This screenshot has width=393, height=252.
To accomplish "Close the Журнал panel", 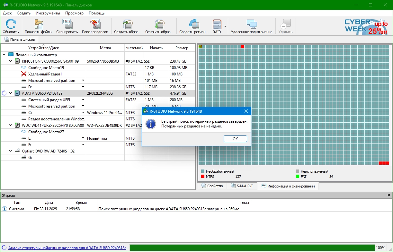I will click(389, 195).
